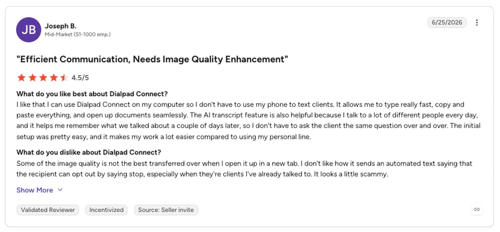Expand the review via the Show More chevron

pyautogui.click(x=60, y=190)
